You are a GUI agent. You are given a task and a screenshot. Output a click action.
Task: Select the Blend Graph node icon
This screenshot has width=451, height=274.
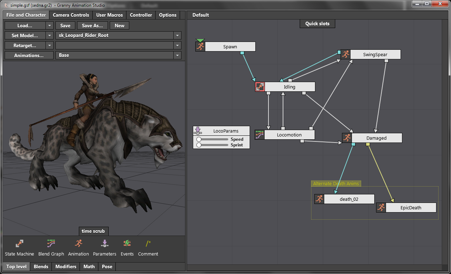coord(51,244)
